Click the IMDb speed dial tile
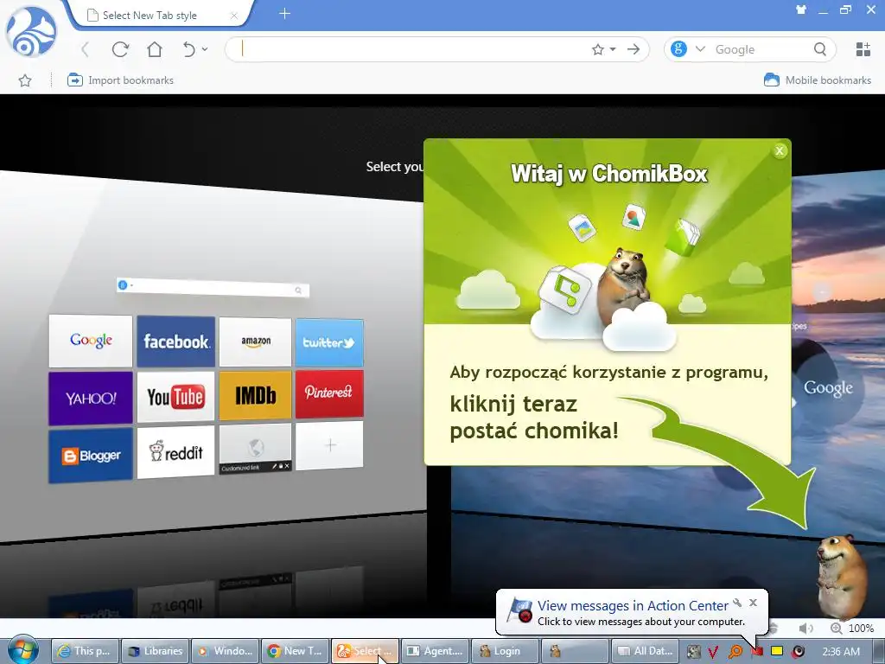The image size is (885, 664). tap(255, 395)
